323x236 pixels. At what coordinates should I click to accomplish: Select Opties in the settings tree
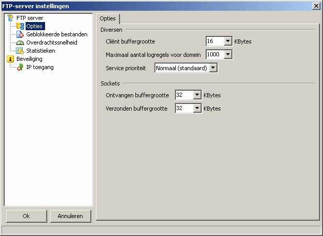click(34, 26)
